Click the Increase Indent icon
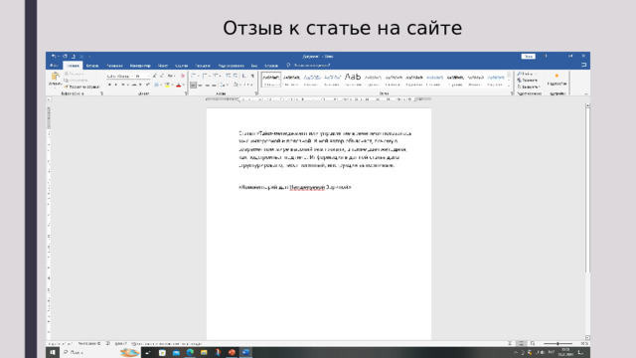The image size is (636, 358). [x=236, y=76]
